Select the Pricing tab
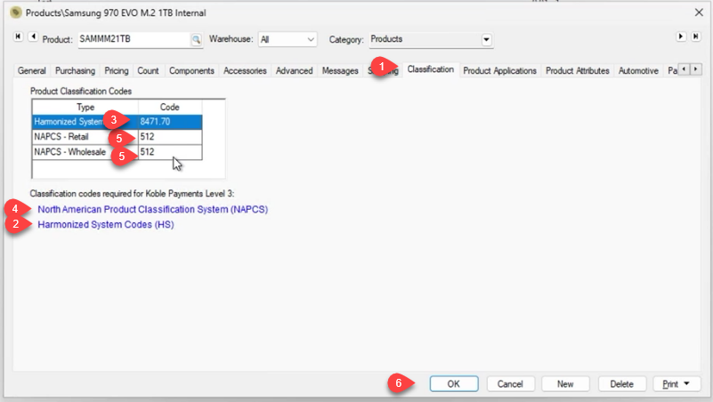713x402 pixels. tap(117, 71)
